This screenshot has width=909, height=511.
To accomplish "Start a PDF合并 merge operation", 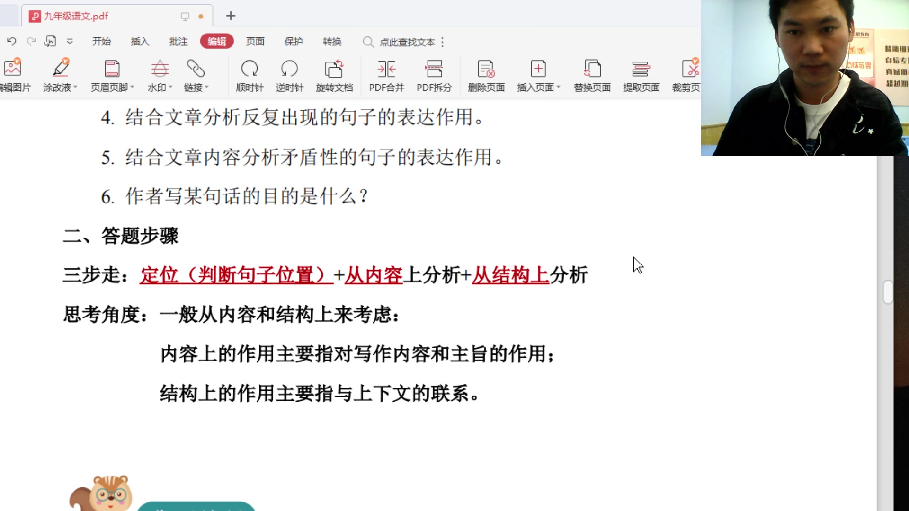I will 386,75.
